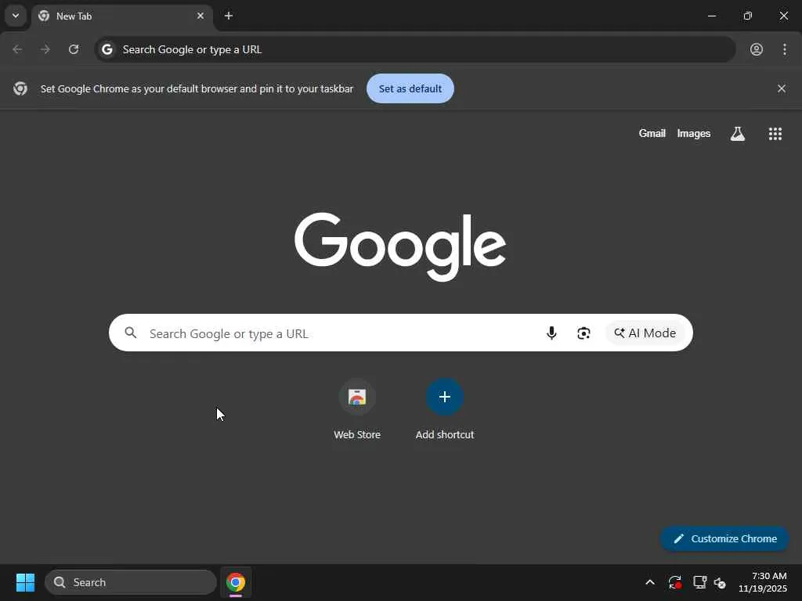802x601 pixels.
Task: Click the Windows taskbar Search box
Action: tap(131, 582)
